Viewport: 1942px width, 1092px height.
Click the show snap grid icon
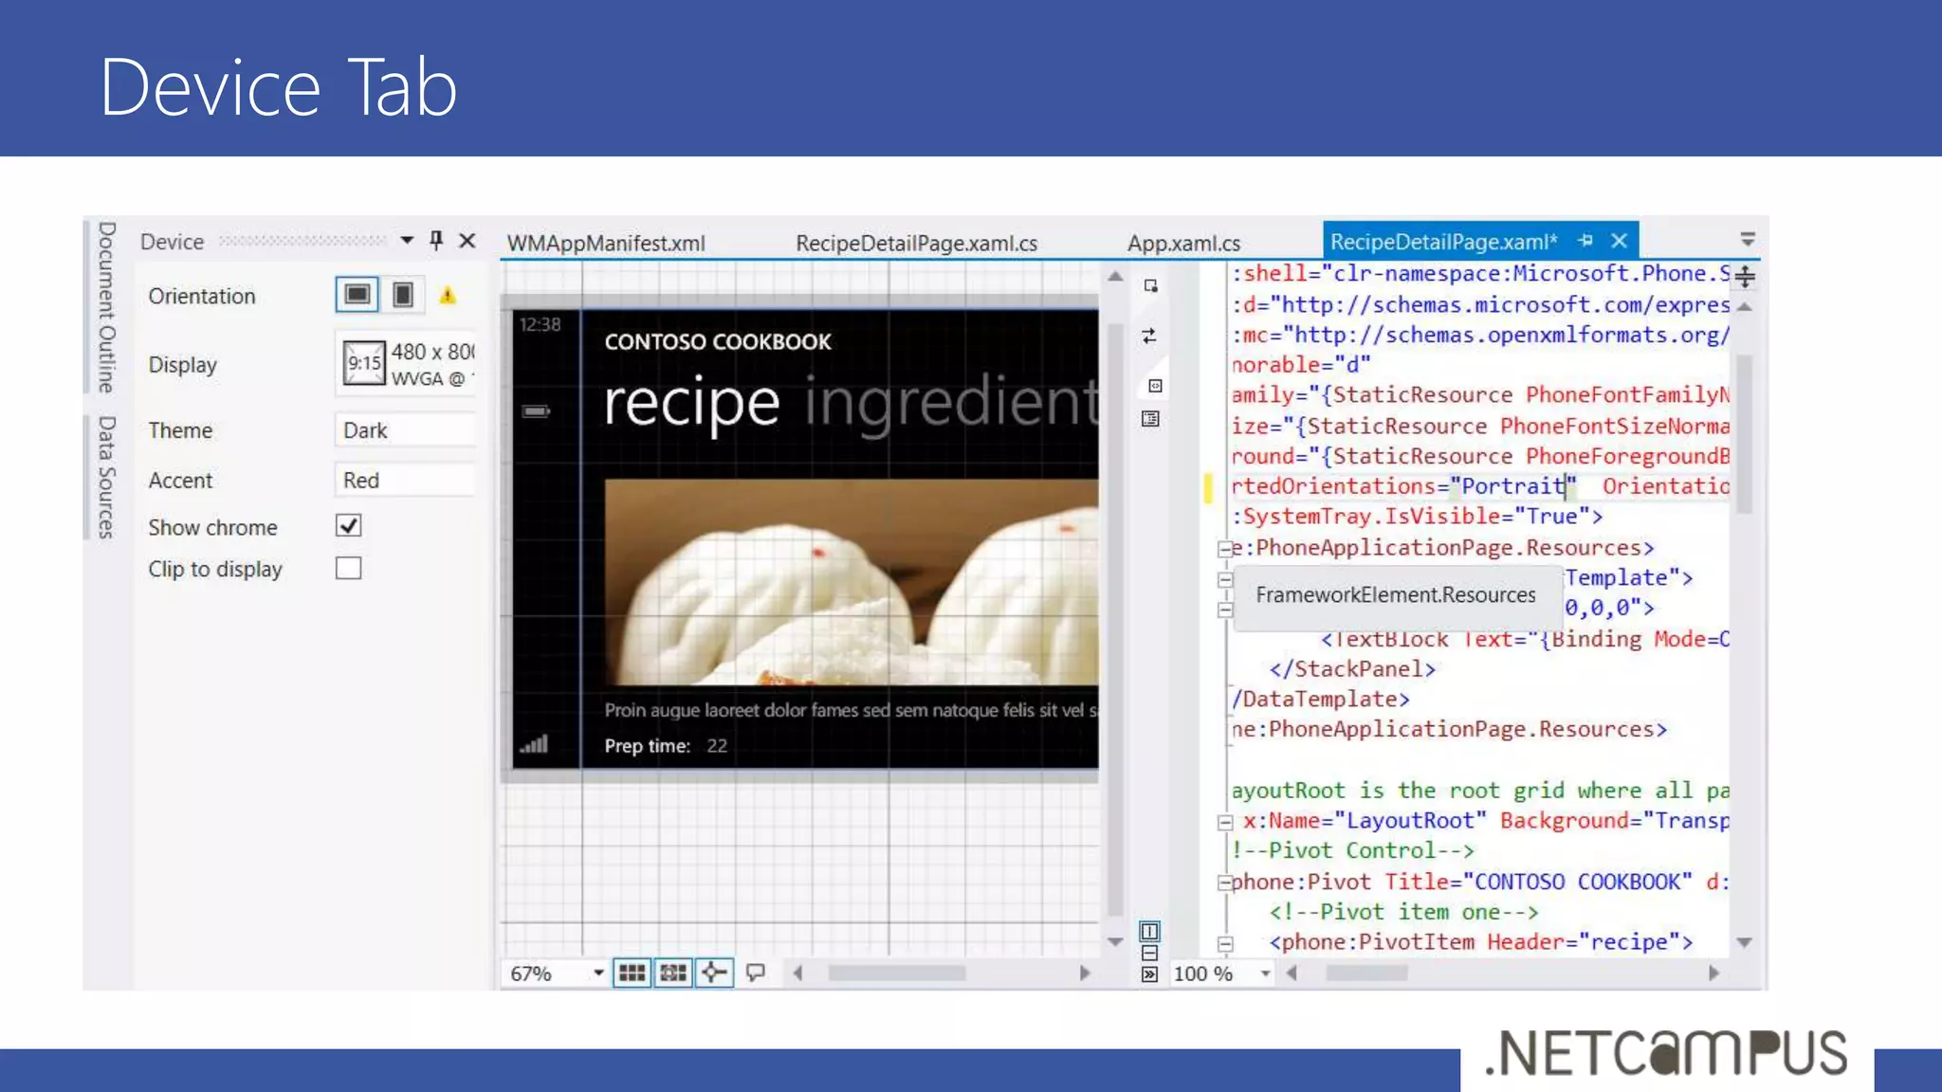tap(632, 973)
